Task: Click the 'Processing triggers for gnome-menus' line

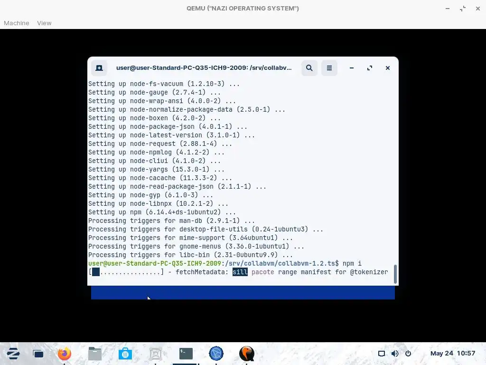Action: [196, 247]
